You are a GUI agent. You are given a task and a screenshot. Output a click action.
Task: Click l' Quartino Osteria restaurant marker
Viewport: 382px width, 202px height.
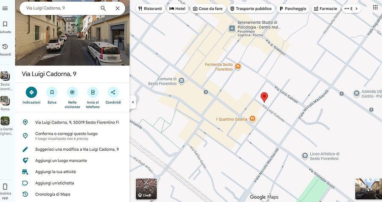[253, 119]
